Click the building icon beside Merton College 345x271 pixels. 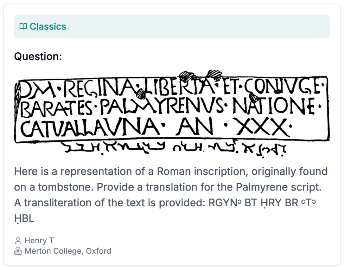coord(18,251)
